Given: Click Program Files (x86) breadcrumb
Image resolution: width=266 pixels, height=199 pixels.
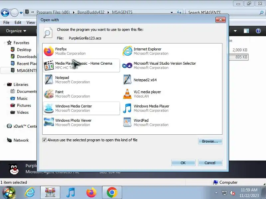Looking at the screenshot, I should click(53, 12).
